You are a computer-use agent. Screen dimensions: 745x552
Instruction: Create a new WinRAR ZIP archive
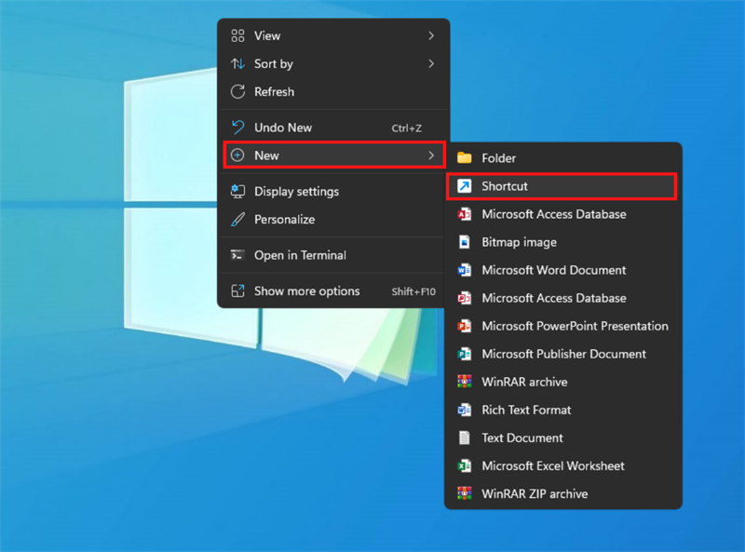pyautogui.click(x=534, y=493)
